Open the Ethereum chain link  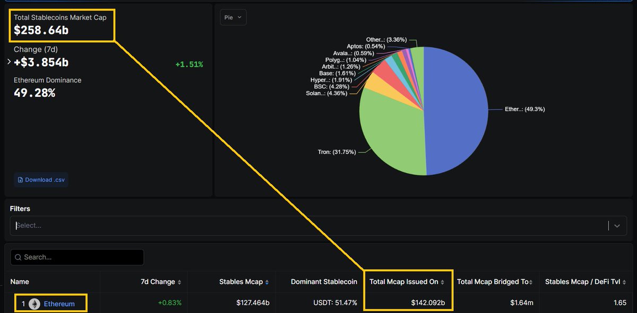click(59, 304)
